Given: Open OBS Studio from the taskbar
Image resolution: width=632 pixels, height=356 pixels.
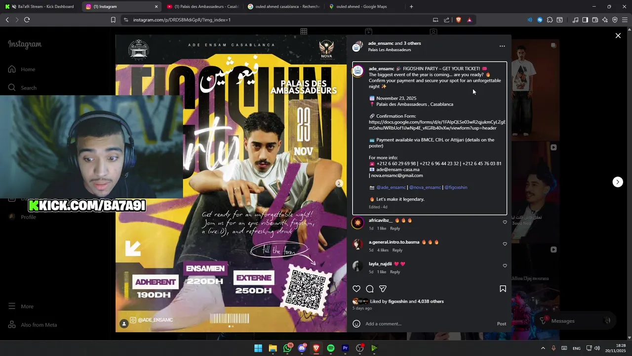Looking at the screenshot, I should click(359, 348).
